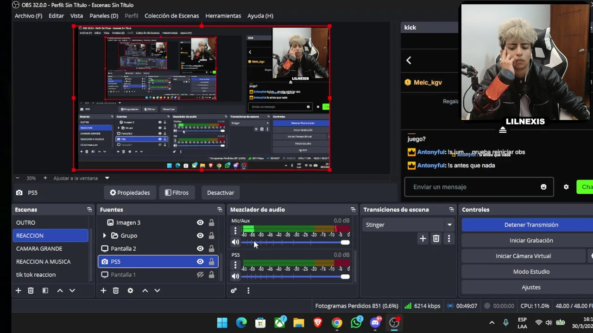
Task: Pop out the Mezclador de audio dock
Action: (x=353, y=210)
